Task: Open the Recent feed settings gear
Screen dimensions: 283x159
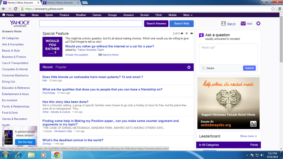Action: [x=189, y=67]
